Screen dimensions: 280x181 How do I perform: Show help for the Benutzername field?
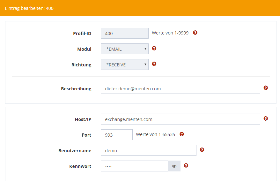[202, 150]
